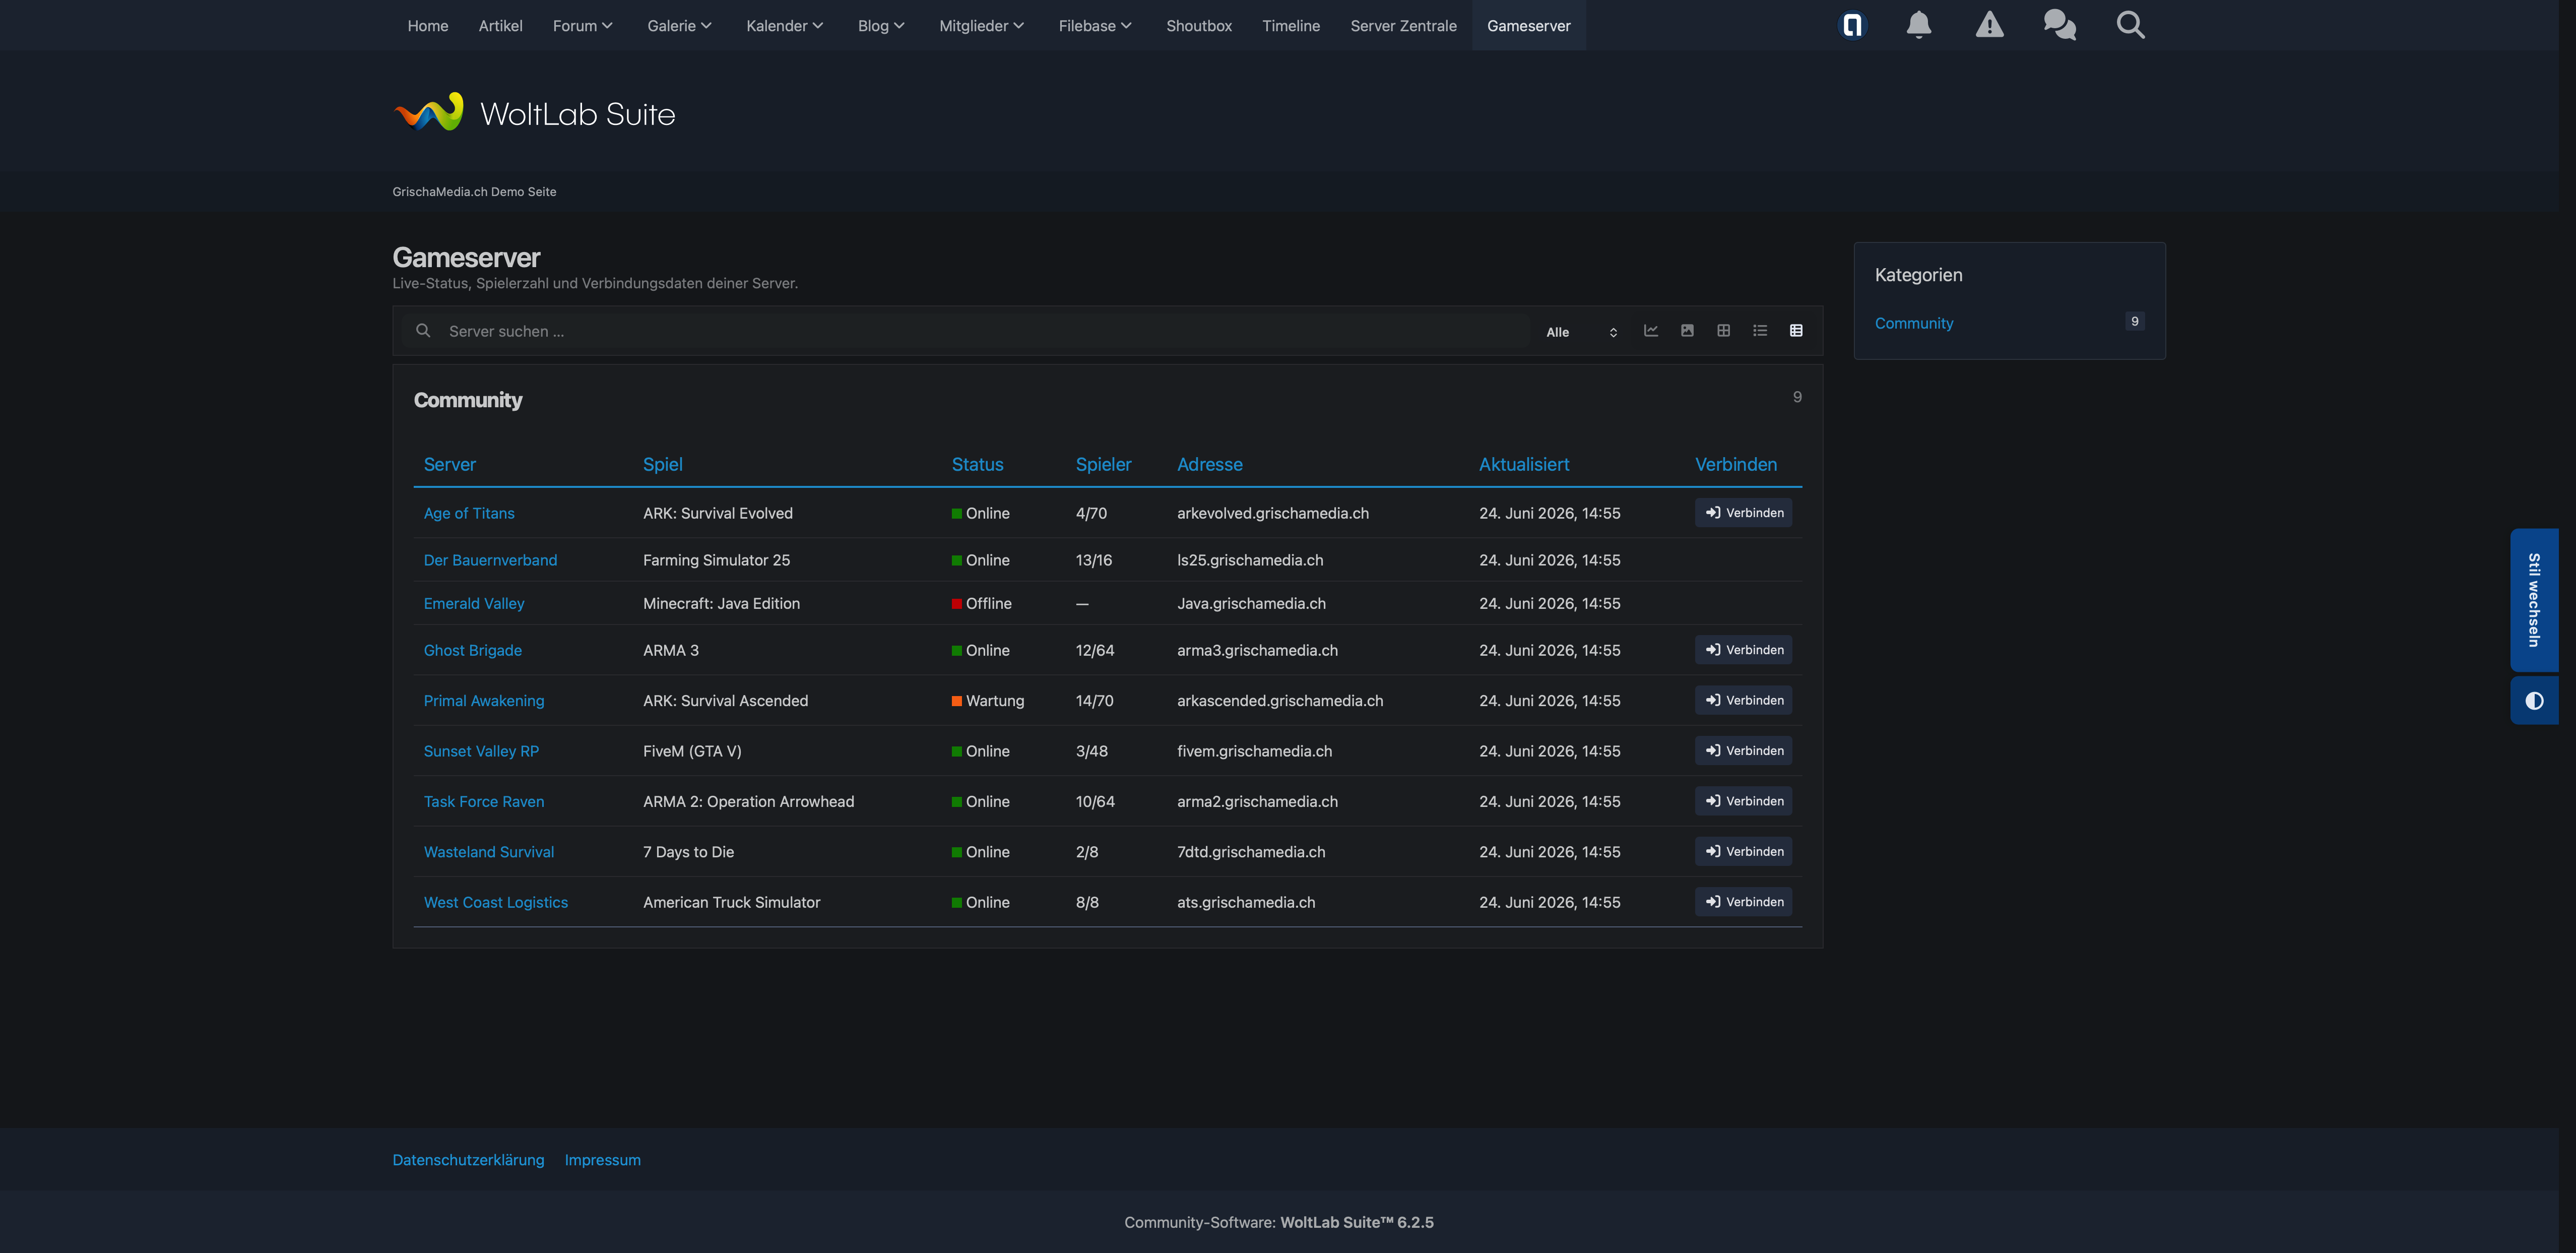Viewport: 2576px width, 1253px height.
Task: Sort the table by Spiel column
Action: (x=663, y=464)
